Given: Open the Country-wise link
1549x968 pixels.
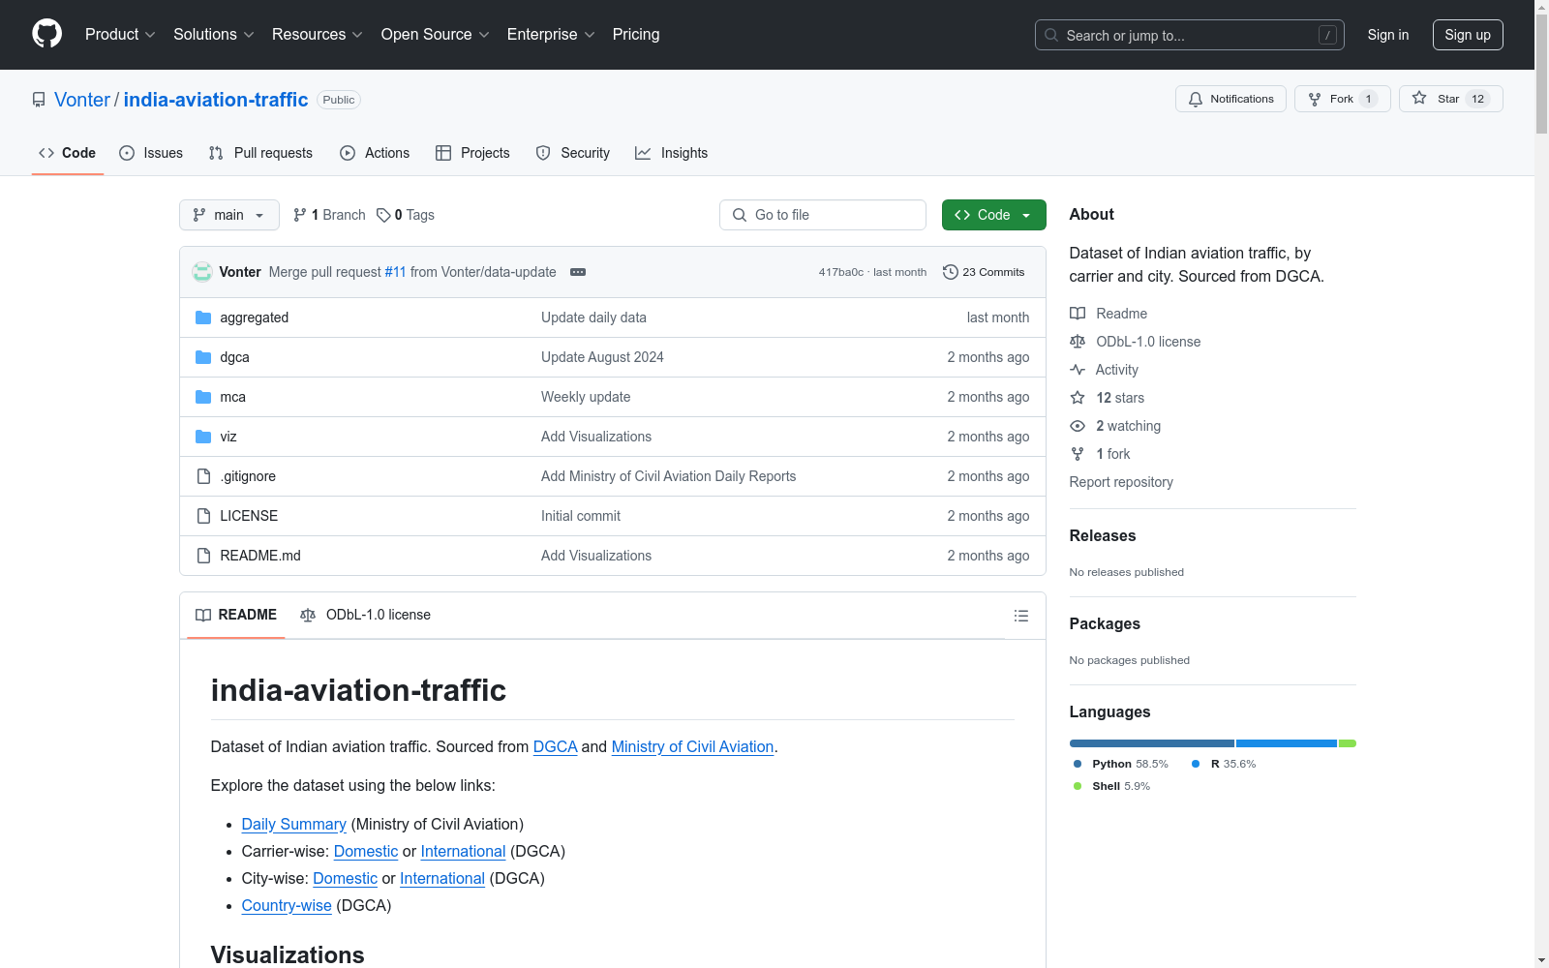Looking at the screenshot, I should click(287, 906).
